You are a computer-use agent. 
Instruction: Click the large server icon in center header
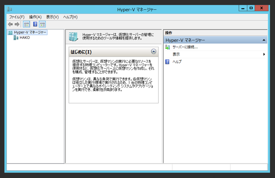coord(73,36)
